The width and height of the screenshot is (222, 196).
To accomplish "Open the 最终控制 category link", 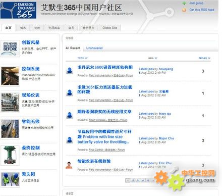I will tap(31, 148).
